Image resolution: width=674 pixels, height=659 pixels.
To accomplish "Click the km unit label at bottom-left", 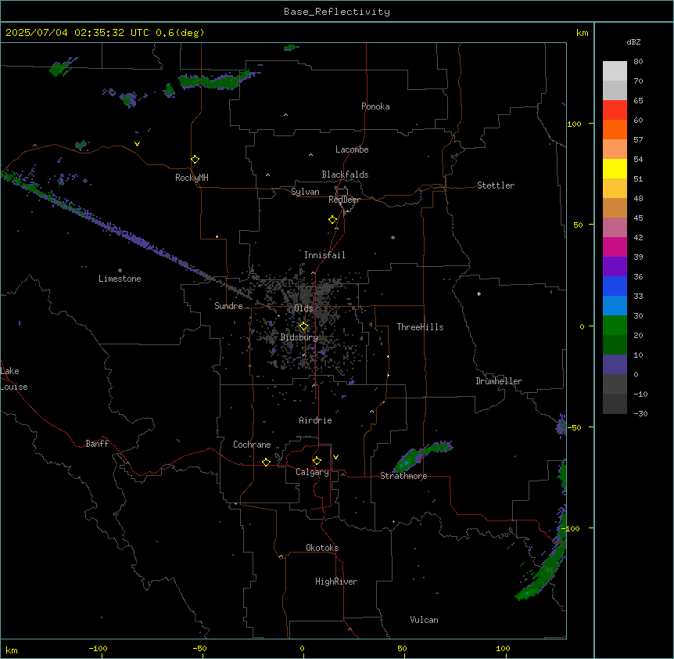I will click(12, 650).
